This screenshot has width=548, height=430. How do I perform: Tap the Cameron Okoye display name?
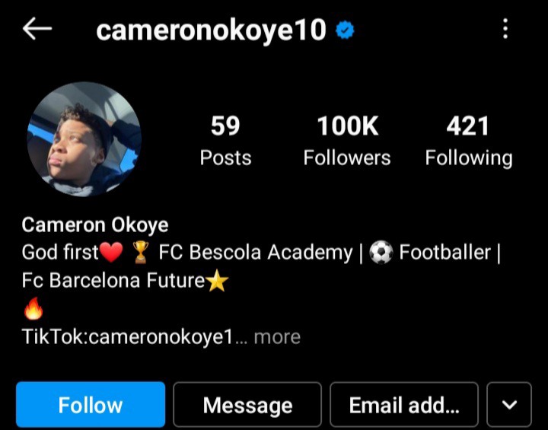(94, 225)
